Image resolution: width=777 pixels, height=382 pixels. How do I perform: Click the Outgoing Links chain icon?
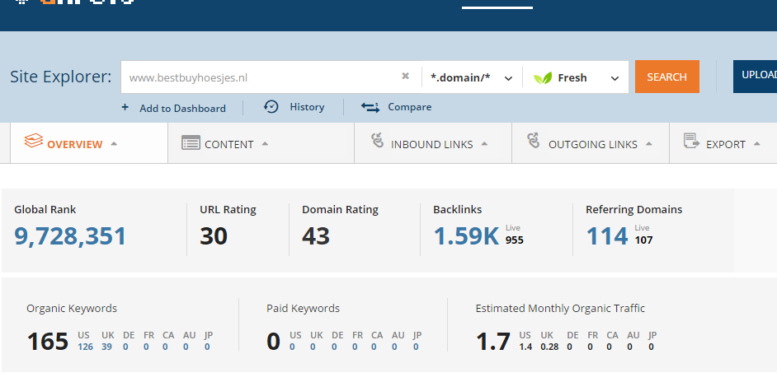click(x=534, y=141)
